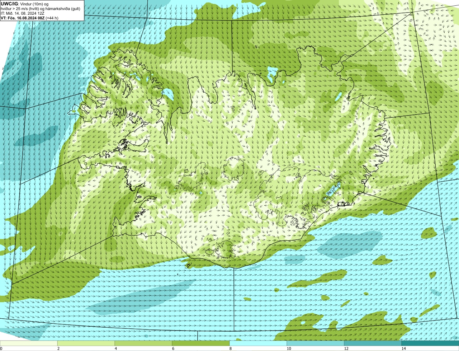Click the legend scale label "10"
This screenshot has width=459, height=351.
pyautogui.click(x=289, y=348)
